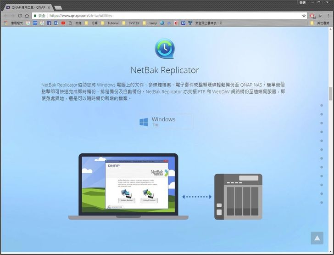Click the vertical scrollbar thumb
The width and height of the screenshot is (334, 255).
(331, 94)
